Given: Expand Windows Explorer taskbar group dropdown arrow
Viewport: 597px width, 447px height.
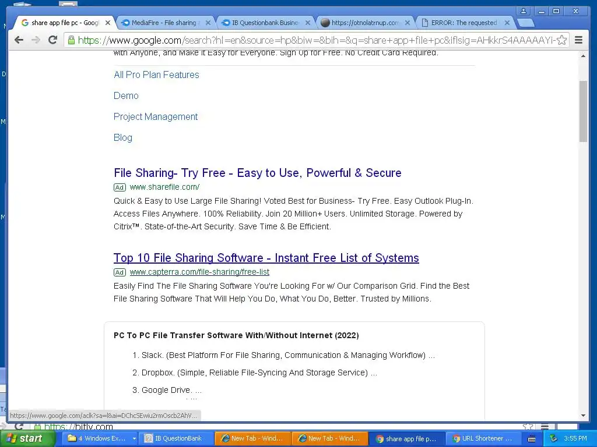Looking at the screenshot, I should pyautogui.click(x=134, y=439).
